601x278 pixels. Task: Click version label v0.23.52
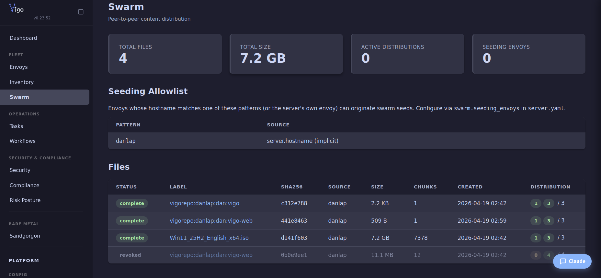(x=42, y=18)
